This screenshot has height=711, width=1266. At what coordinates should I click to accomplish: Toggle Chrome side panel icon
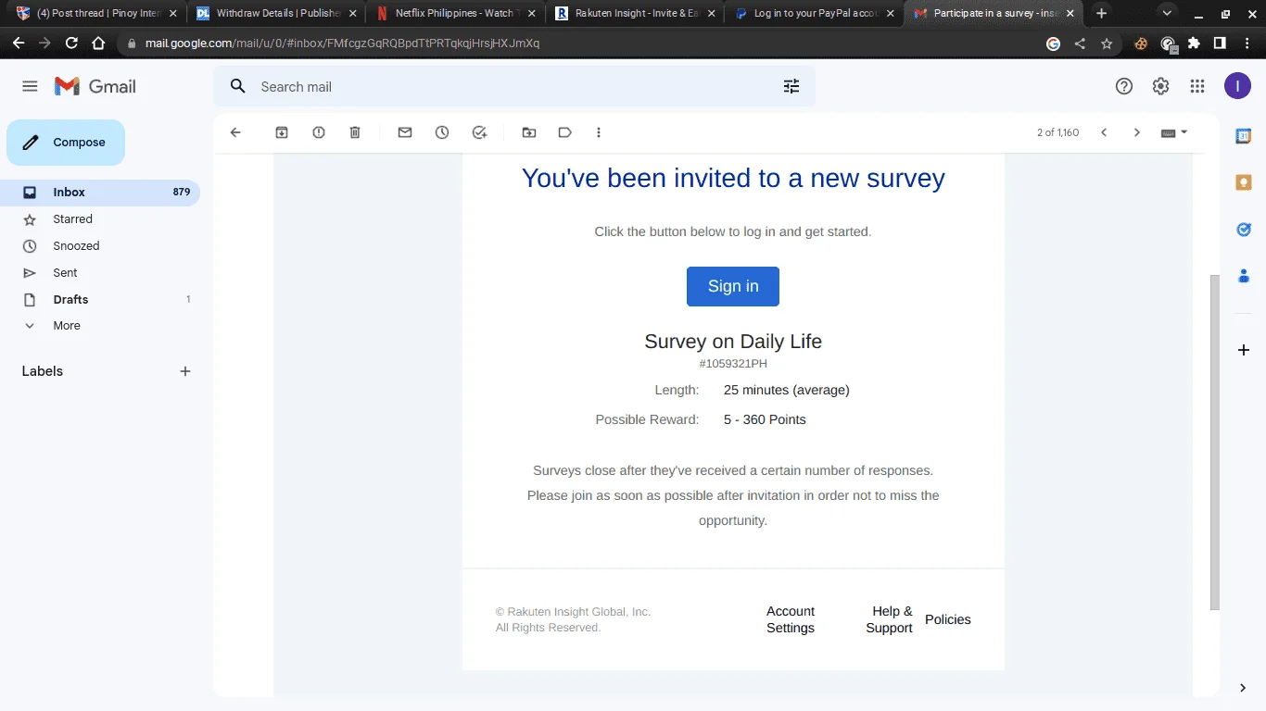coord(1220,44)
